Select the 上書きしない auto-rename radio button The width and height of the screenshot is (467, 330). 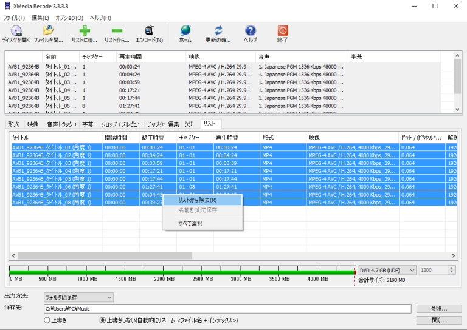[103, 320]
